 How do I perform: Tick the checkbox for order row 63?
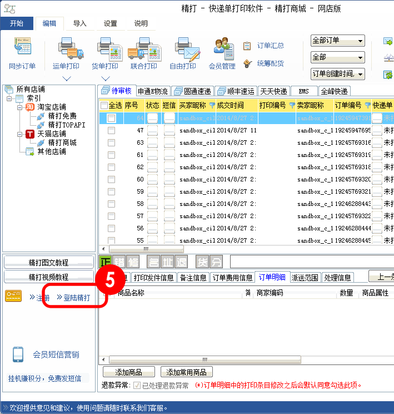[112, 142]
